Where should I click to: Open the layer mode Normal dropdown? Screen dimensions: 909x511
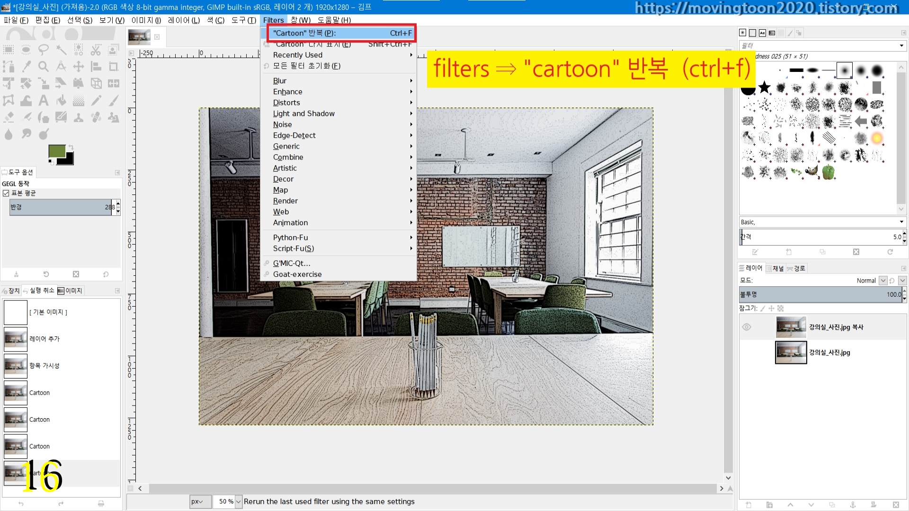[882, 281]
